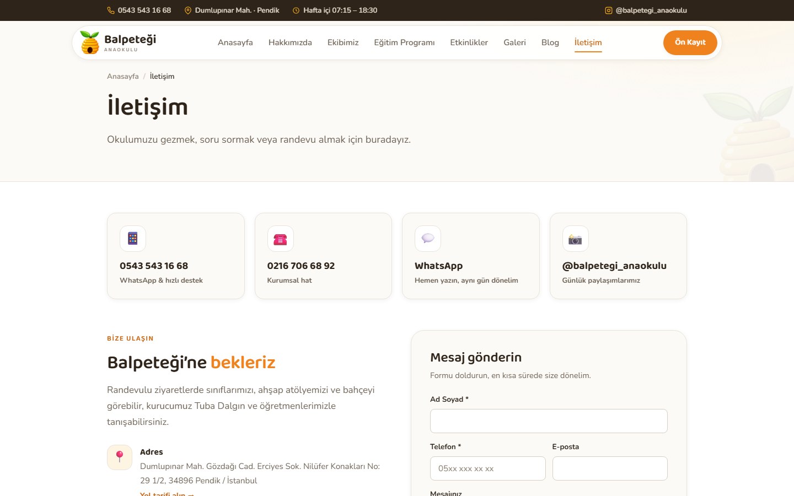
Task: Focus the Ad Soyad input field
Action: pos(549,421)
